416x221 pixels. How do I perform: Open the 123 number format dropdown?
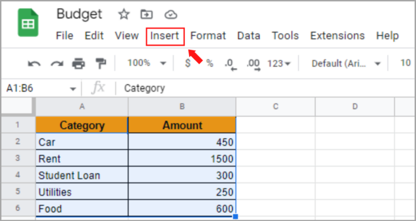coord(279,63)
